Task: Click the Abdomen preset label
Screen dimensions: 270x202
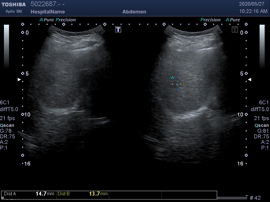Action: (134, 12)
